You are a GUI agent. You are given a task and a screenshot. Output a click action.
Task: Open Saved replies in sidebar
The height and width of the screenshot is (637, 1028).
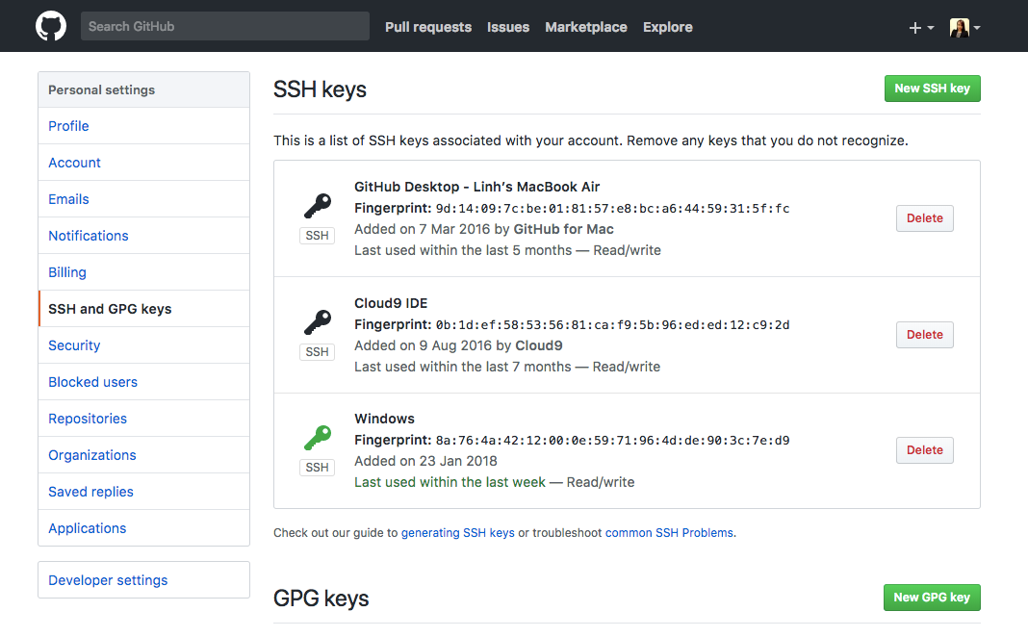coord(143,492)
